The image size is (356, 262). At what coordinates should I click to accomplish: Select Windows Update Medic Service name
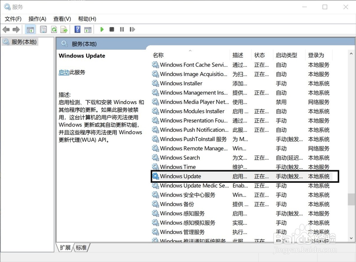click(195, 186)
